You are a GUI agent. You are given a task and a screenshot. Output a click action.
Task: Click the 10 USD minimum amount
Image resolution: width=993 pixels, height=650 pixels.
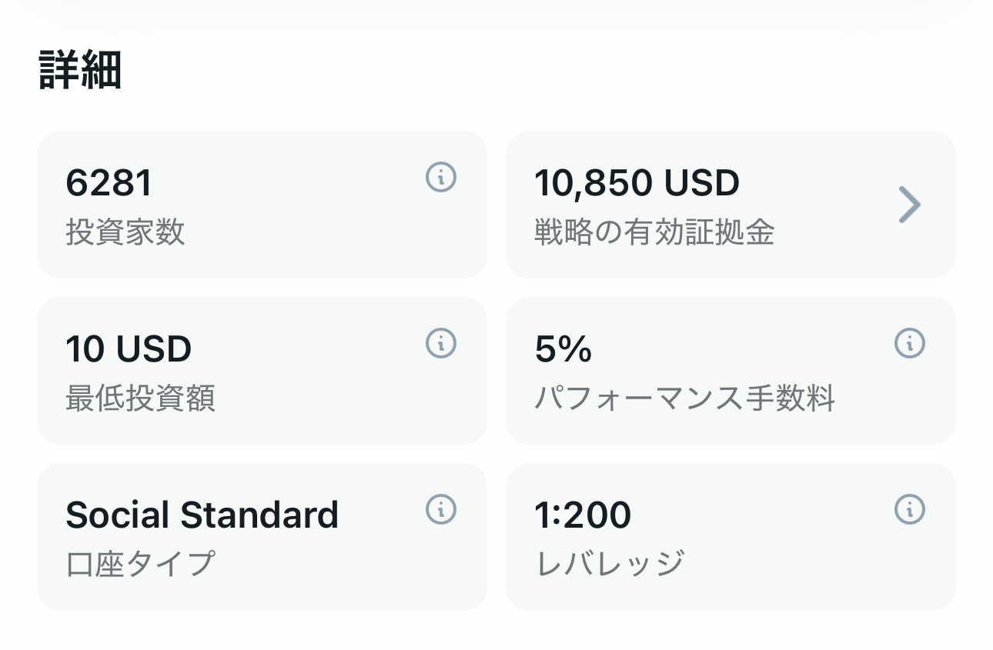click(x=129, y=349)
